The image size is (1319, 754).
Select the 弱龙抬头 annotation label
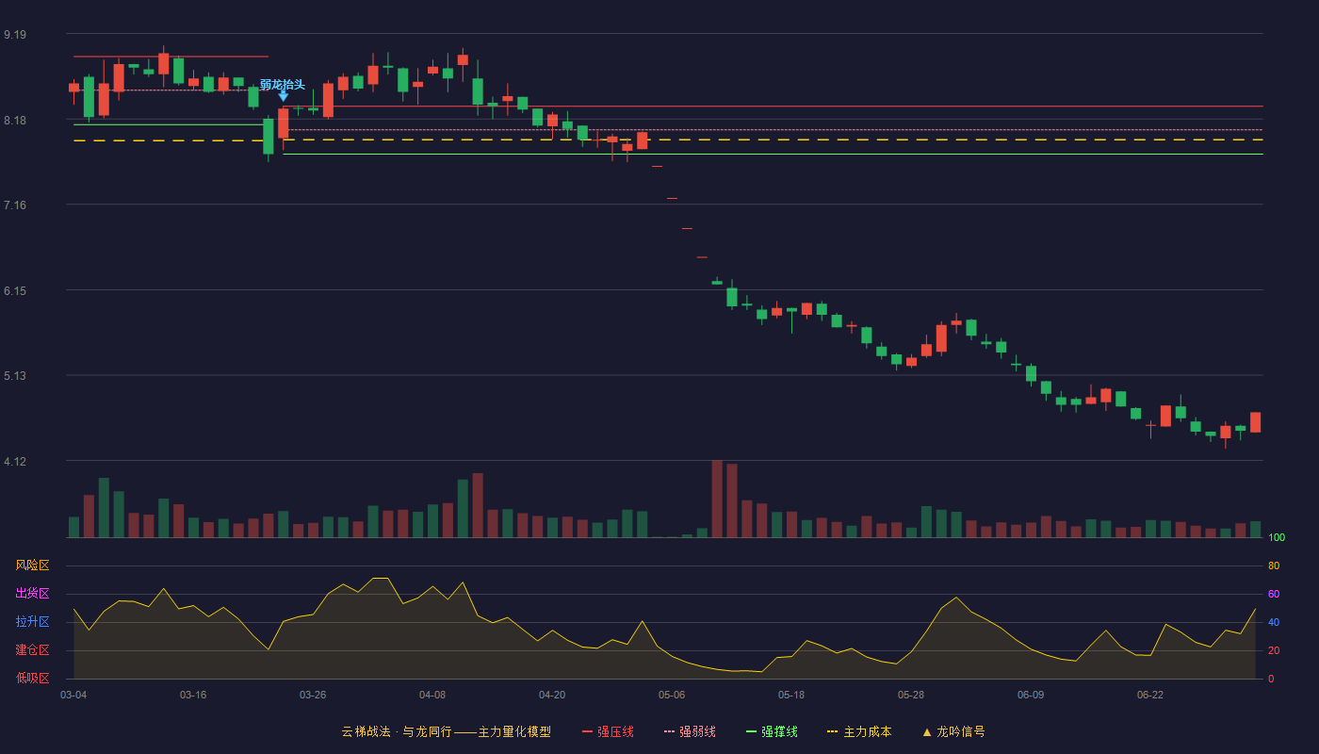click(283, 85)
